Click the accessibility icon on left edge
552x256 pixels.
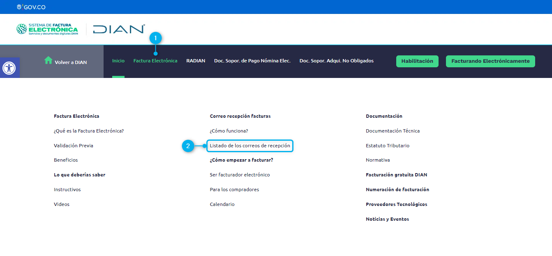(x=9, y=68)
